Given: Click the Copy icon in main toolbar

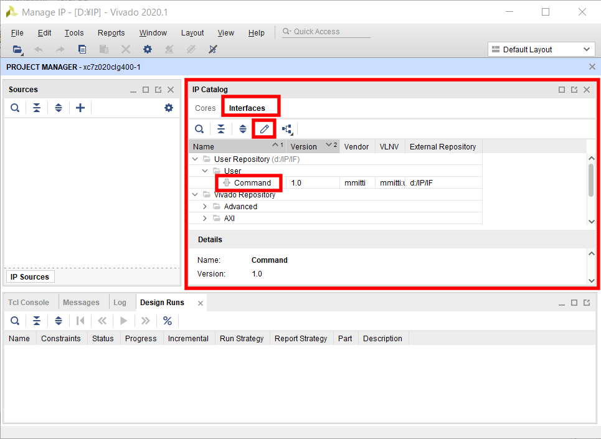Looking at the screenshot, I should (82, 49).
